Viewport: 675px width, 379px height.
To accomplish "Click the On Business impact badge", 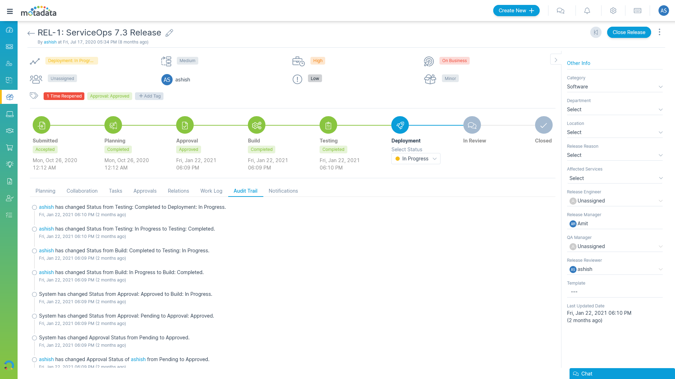I will pos(454,61).
